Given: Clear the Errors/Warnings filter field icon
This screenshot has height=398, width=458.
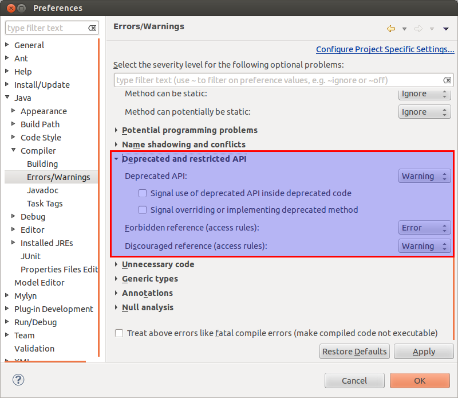Looking at the screenshot, I should pyautogui.click(x=447, y=80).
